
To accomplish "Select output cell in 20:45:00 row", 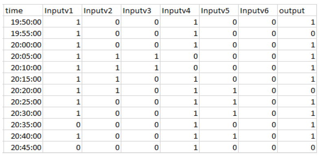I will [297, 147].
